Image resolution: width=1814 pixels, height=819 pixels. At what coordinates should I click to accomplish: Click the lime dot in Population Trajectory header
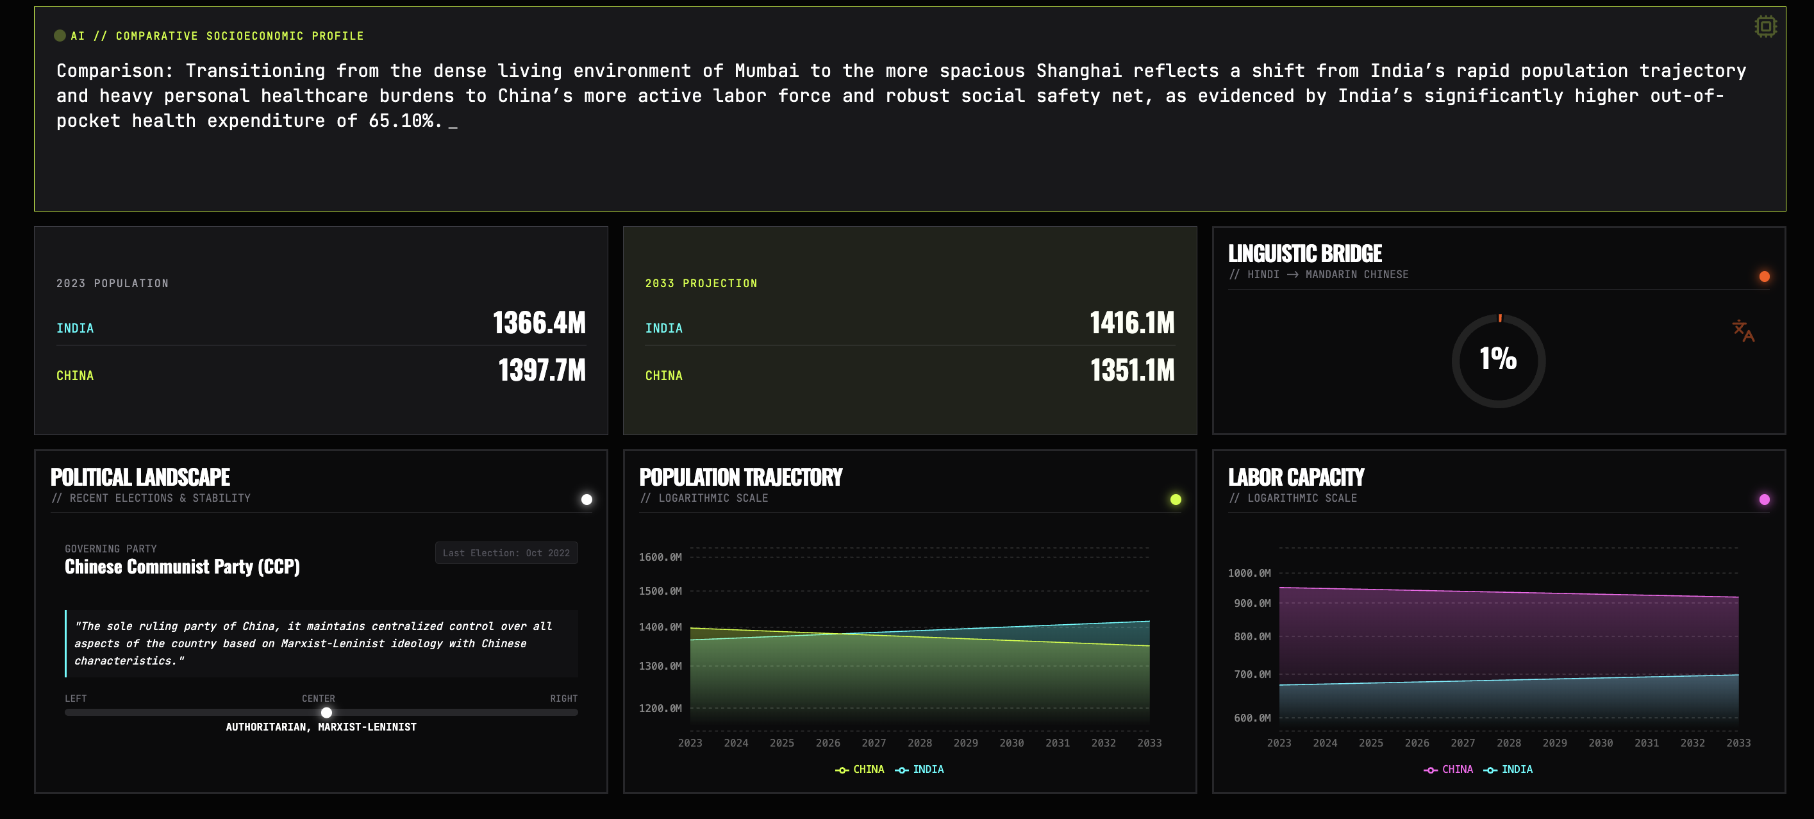tap(1176, 500)
